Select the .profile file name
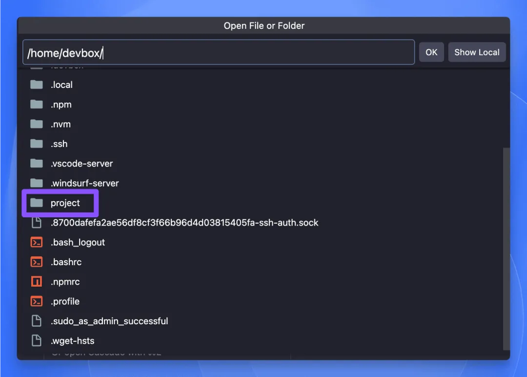 coord(65,301)
